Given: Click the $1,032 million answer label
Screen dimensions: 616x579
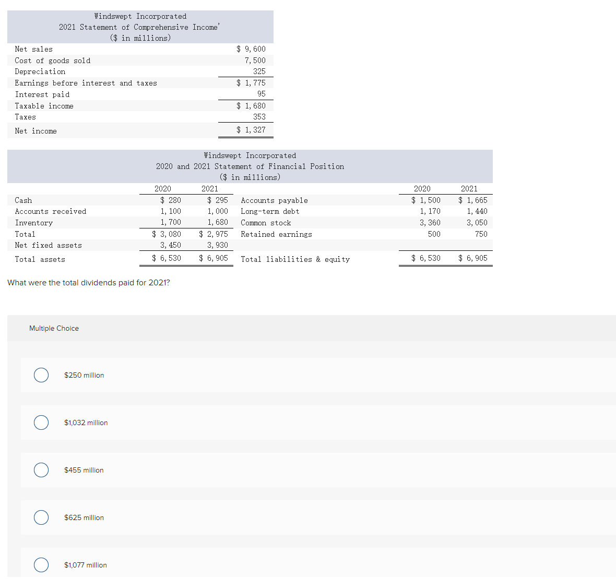Looking at the screenshot, I should [85, 423].
